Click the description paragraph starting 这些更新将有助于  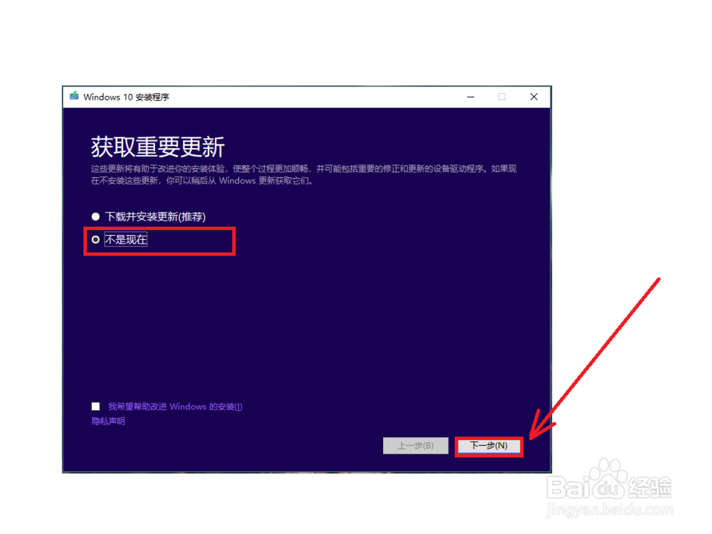coord(304,174)
